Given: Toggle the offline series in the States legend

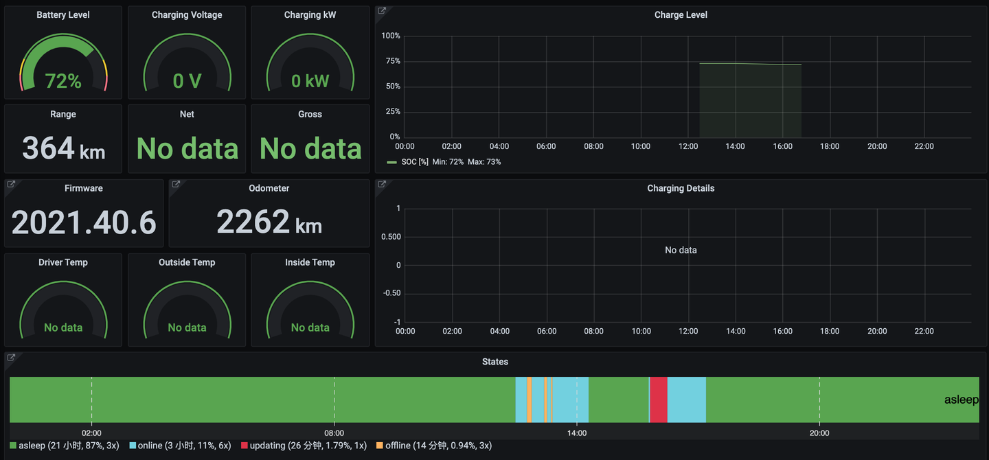Looking at the screenshot, I should pyautogui.click(x=438, y=446).
